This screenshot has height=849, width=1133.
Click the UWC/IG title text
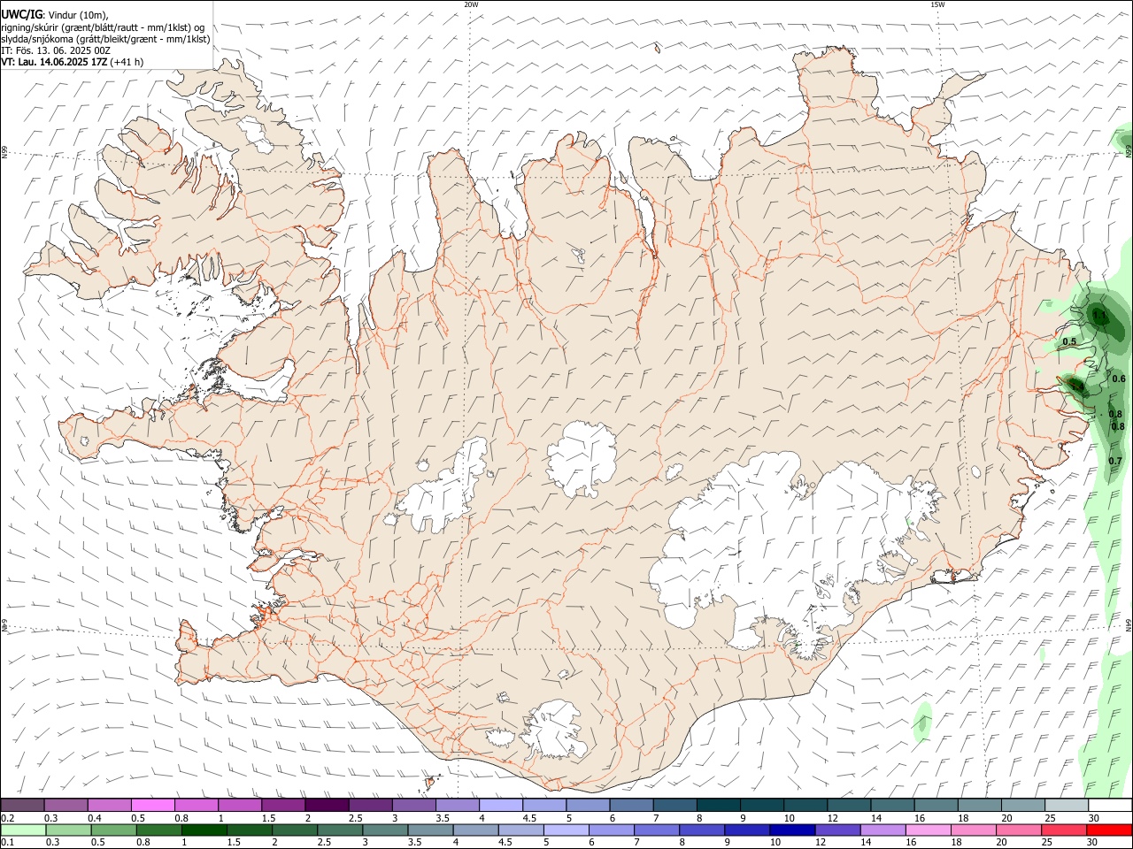(21, 14)
